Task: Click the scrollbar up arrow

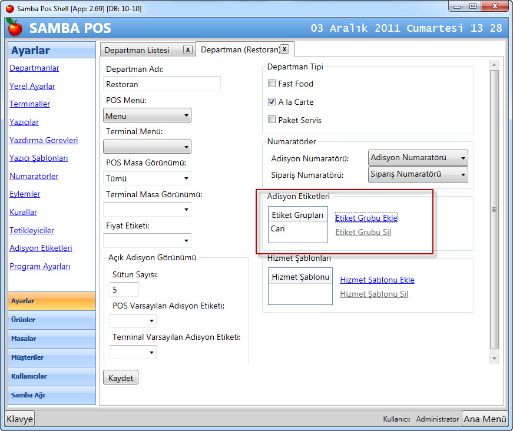Action: [x=494, y=65]
